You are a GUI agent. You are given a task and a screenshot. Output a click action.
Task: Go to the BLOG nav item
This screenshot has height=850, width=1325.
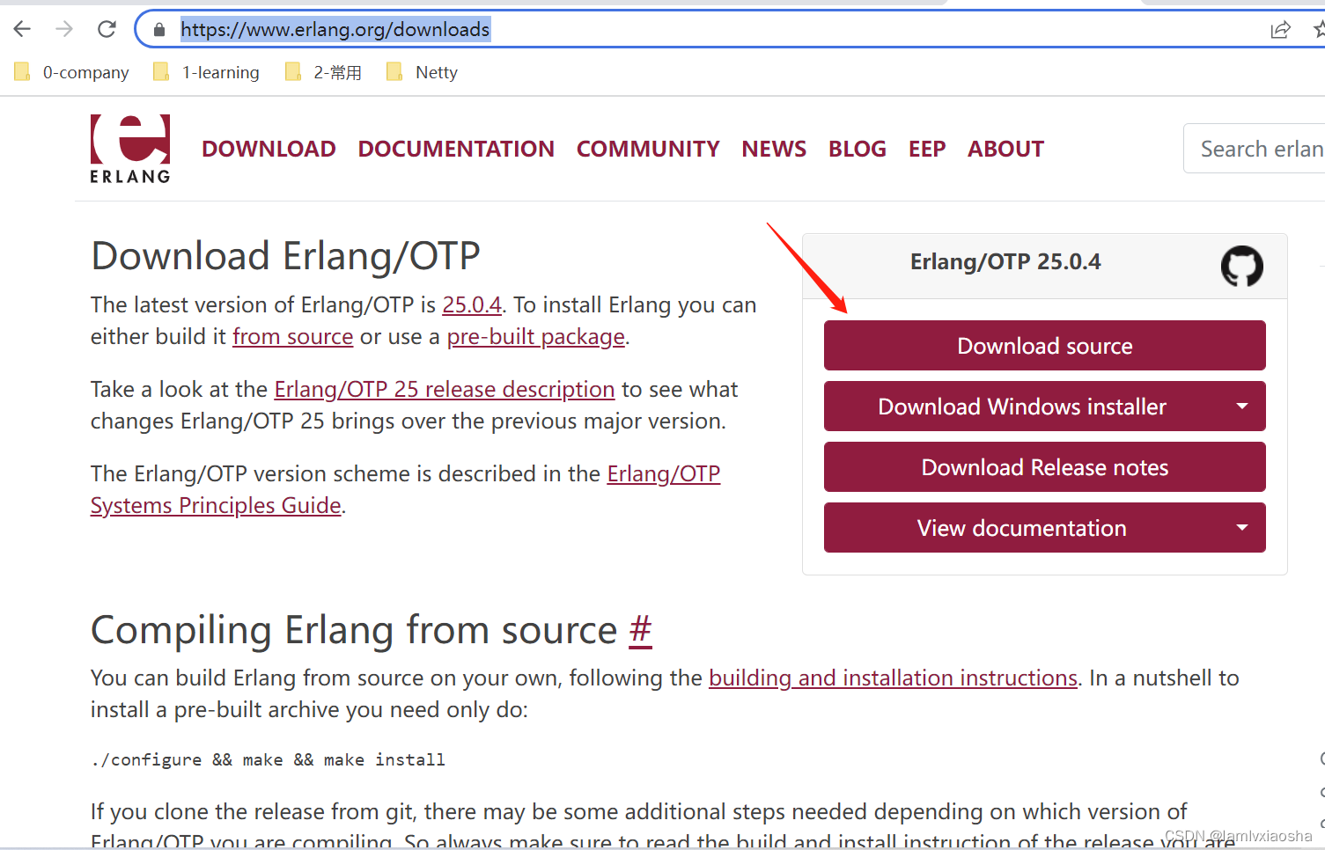pyautogui.click(x=858, y=149)
